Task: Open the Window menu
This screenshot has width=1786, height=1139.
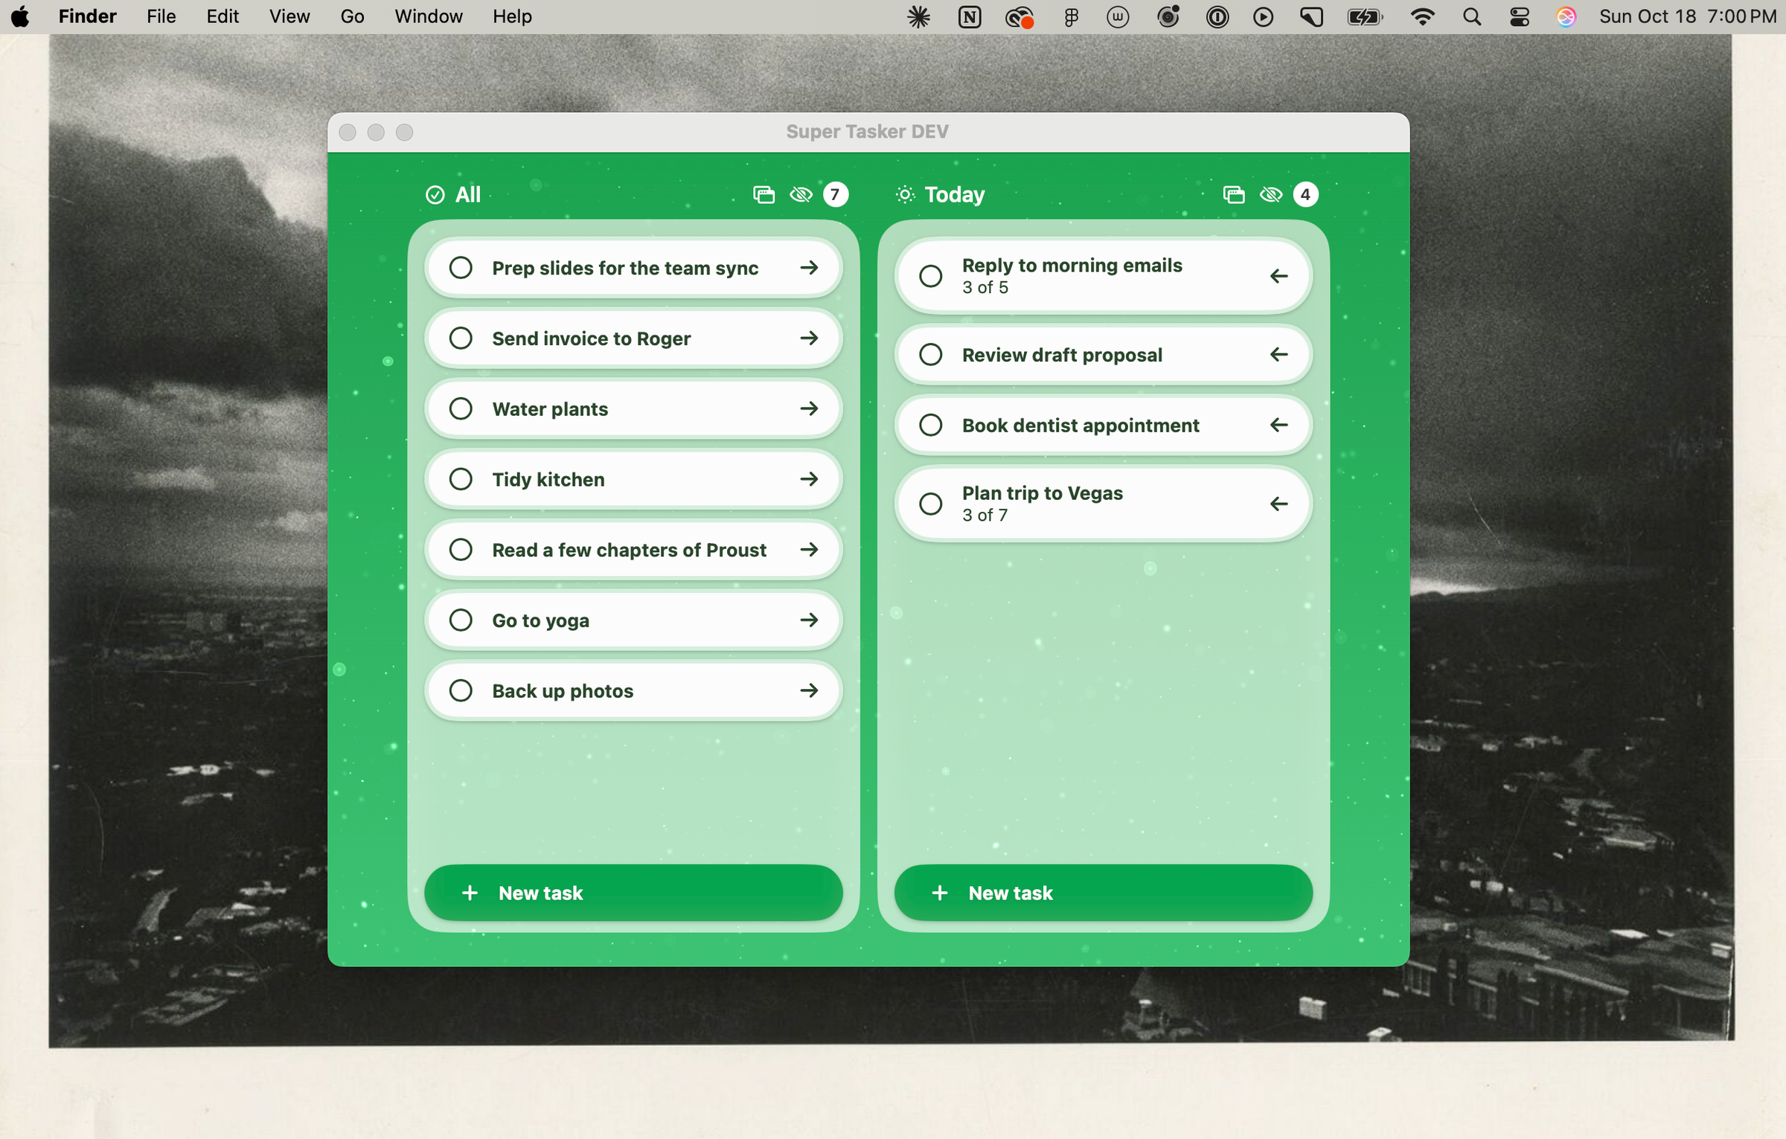Action: tap(429, 16)
